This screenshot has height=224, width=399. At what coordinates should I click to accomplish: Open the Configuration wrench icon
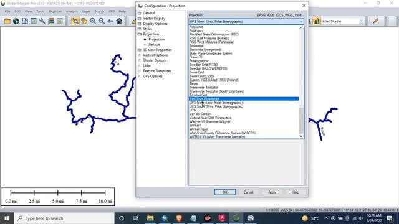[x=42, y=21]
